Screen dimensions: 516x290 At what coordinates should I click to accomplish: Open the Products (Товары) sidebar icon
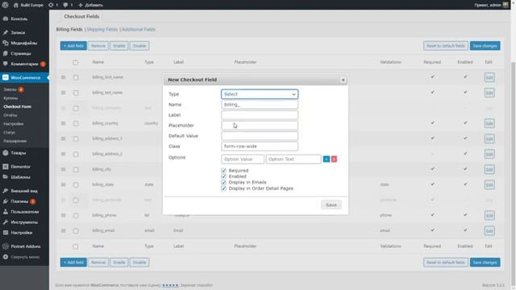(6, 153)
